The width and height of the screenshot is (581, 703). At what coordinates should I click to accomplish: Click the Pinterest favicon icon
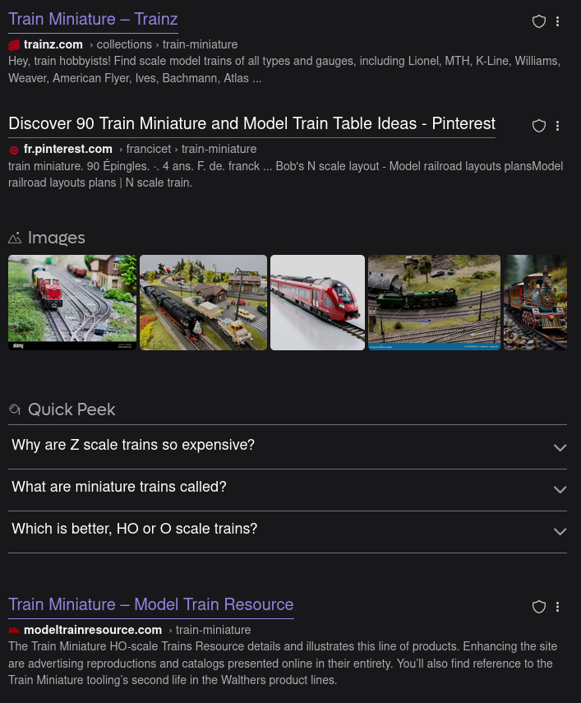[x=14, y=150]
